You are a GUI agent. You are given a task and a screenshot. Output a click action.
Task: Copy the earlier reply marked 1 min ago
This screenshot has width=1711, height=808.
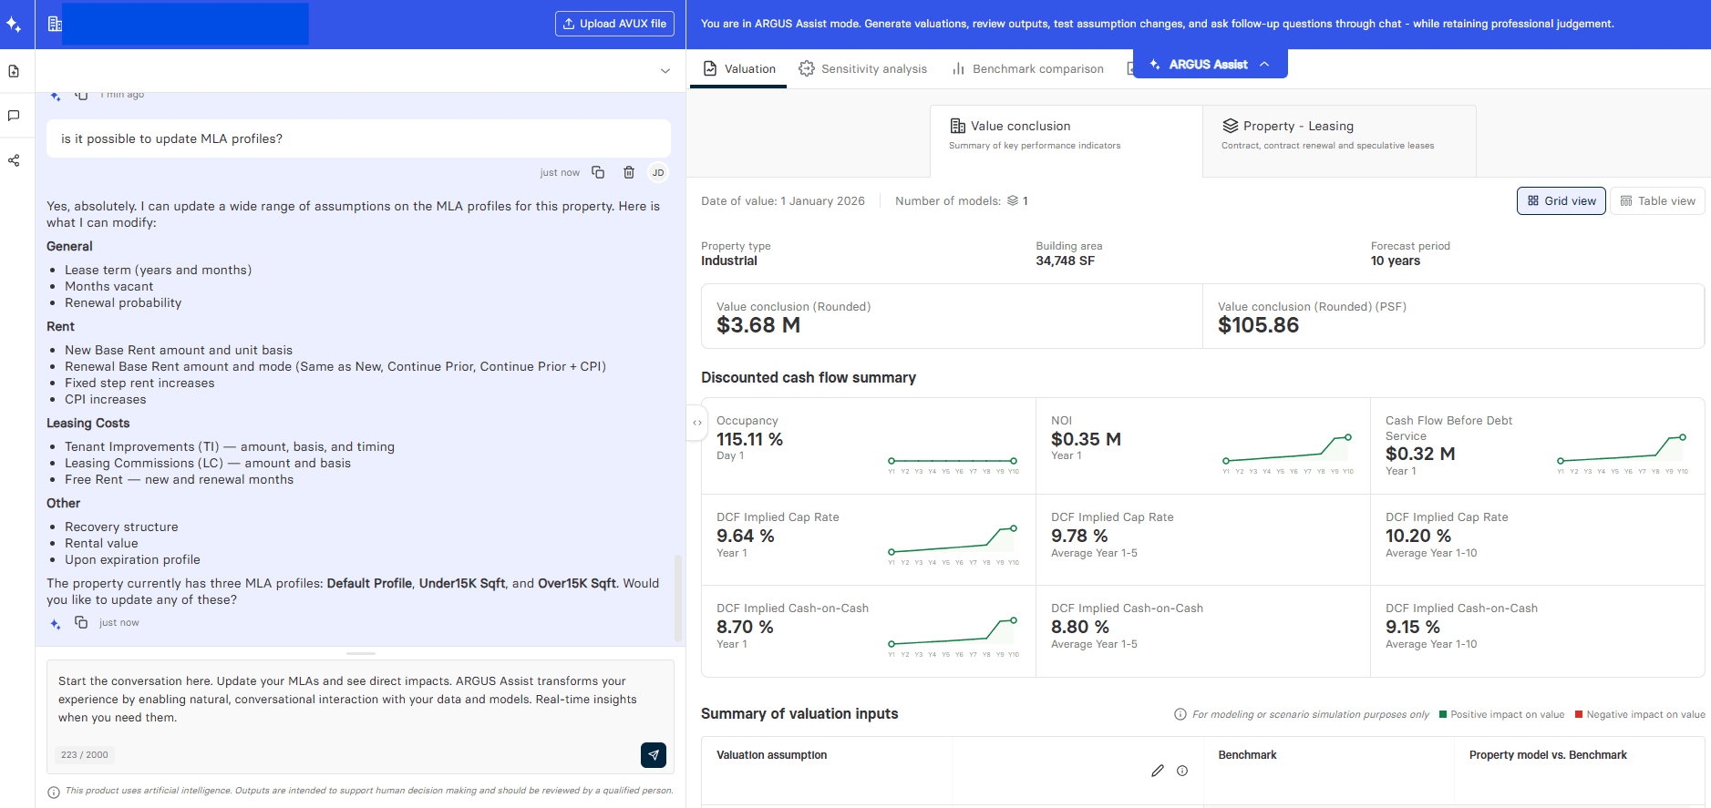coord(81,95)
